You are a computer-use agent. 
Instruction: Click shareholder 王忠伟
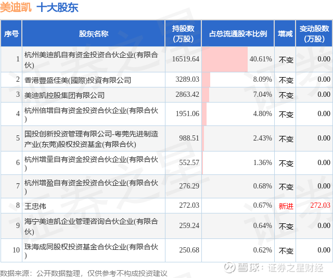pyautogui.click(x=35, y=206)
